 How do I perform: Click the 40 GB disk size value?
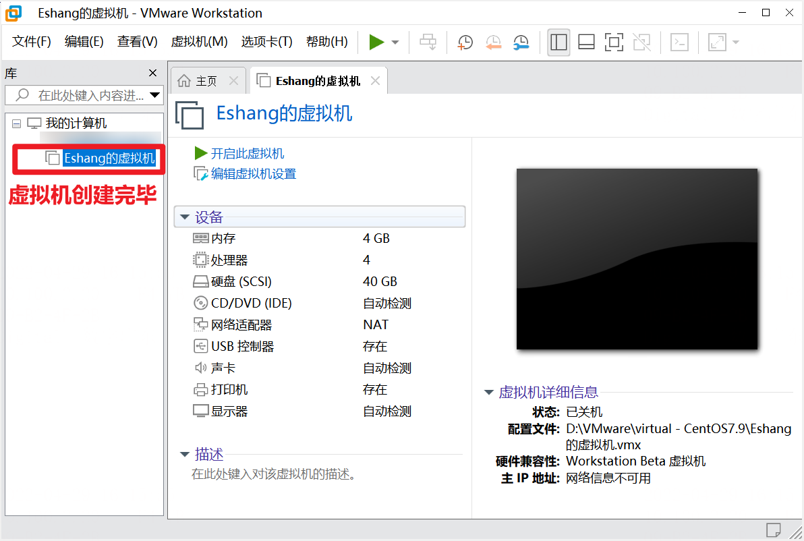point(380,281)
